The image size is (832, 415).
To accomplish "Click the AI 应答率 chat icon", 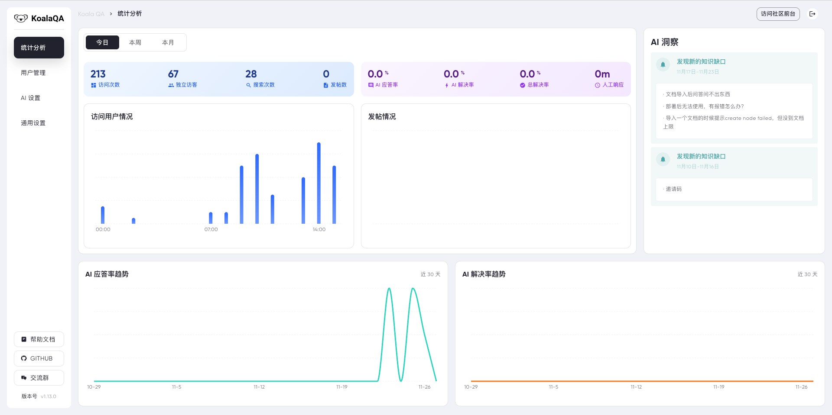I will (371, 85).
